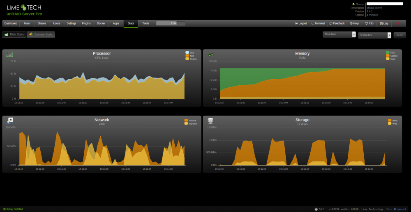Viewport: 411px width, 212px height.
Task: Switch to the Users tab
Action: point(57,23)
